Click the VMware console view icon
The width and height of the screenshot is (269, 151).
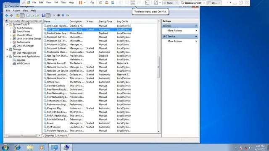tap(148, 3)
